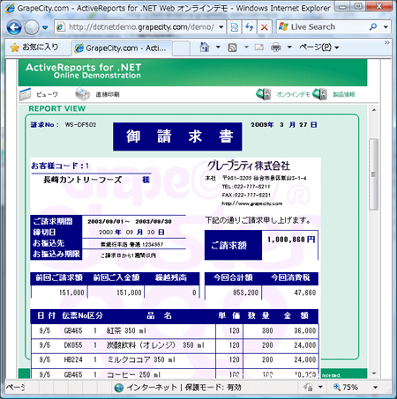Click the status bar security icon
The image size is (397, 399).
[308, 388]
